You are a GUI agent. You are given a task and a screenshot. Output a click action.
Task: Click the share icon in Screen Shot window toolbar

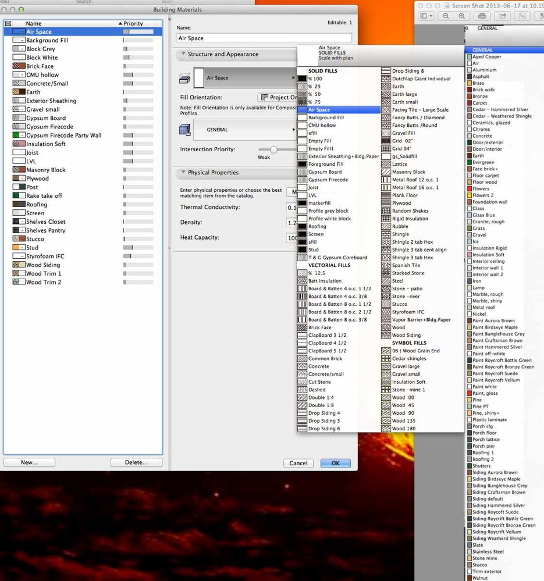[x=503, y=16]
